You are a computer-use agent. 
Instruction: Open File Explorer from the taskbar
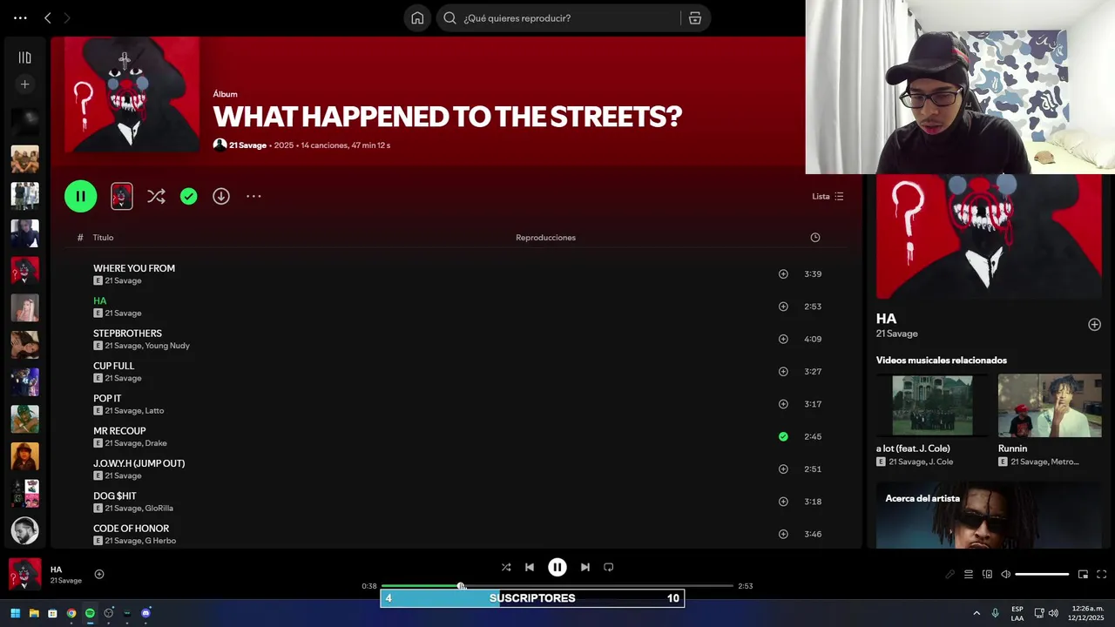point(34,613)
